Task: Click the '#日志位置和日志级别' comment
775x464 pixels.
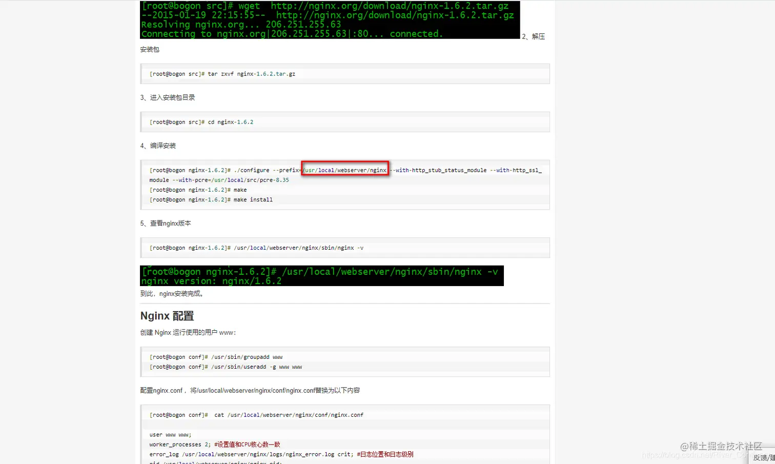Action: coord(385,454)
